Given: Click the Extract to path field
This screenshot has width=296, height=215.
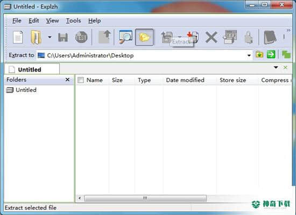Looking at the screenshot, I should [x=144, y=55].
